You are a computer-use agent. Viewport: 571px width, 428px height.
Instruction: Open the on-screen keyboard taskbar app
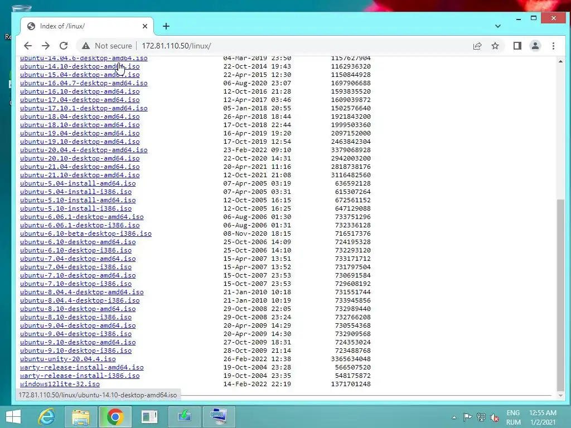tap(219, 417)
